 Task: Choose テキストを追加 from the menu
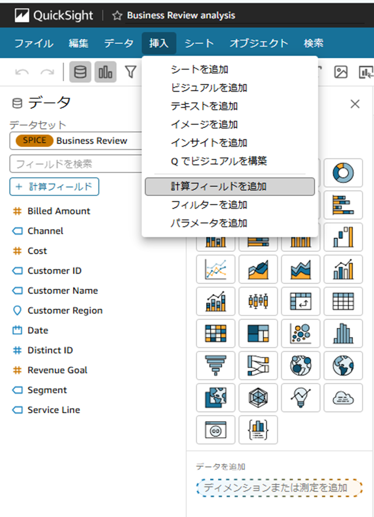click(x=230, y=106)
